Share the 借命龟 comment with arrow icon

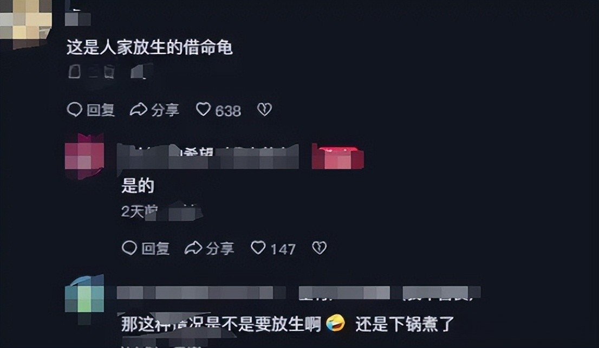(138, 109)
